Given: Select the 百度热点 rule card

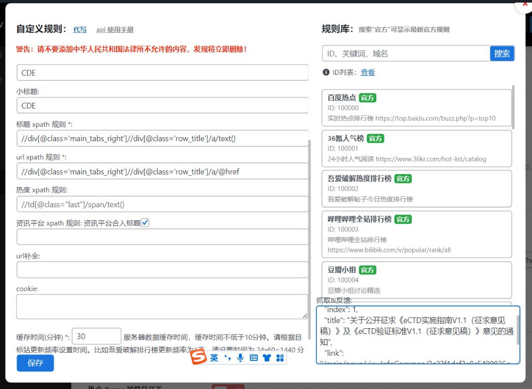Looking at the screenshot, I should 417,108.
